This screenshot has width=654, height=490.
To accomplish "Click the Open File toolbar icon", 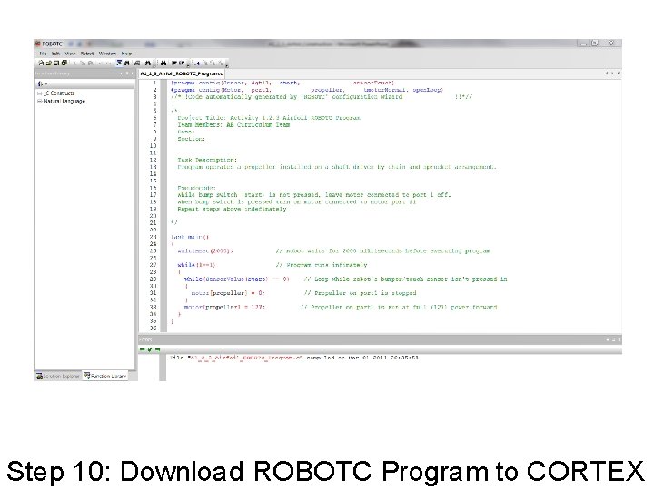I will pos(48,63).
